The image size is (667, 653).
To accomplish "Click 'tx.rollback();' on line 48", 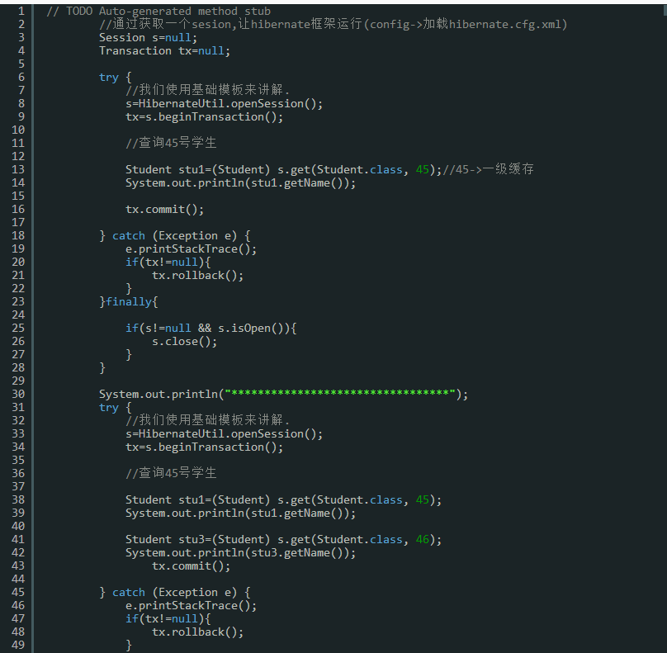I will click(x=198, y=632).
